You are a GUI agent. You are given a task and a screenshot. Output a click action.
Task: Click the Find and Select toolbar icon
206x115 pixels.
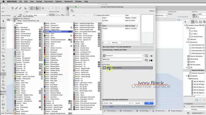tap(13, 8)
